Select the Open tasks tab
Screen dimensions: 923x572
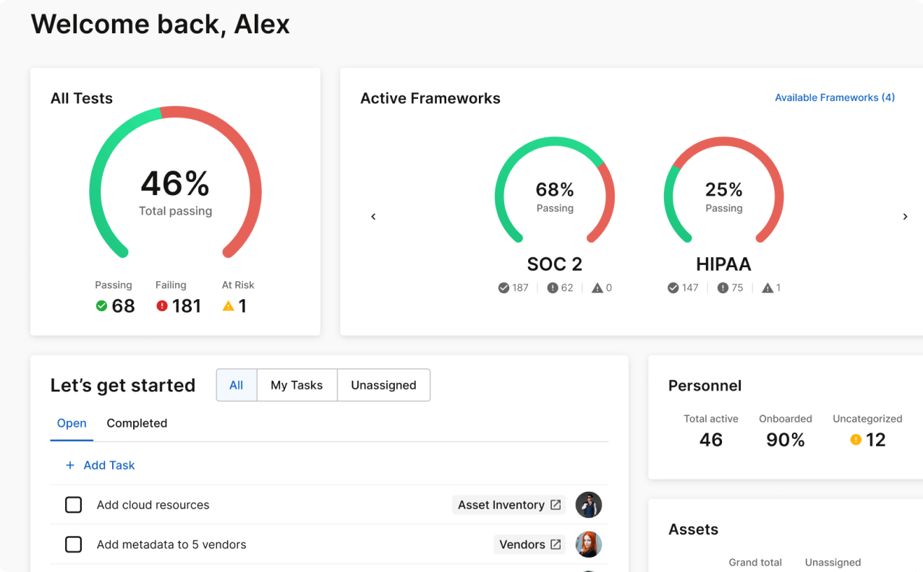(x=72, y=423)
